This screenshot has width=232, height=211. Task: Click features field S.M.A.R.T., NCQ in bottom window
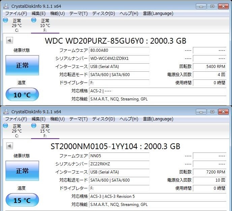click(x=158, y=205)
